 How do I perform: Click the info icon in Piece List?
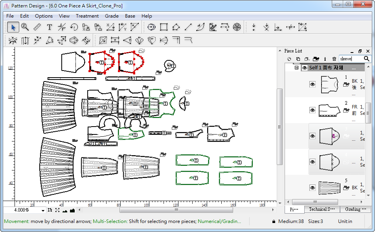click(x=325, y=59)
